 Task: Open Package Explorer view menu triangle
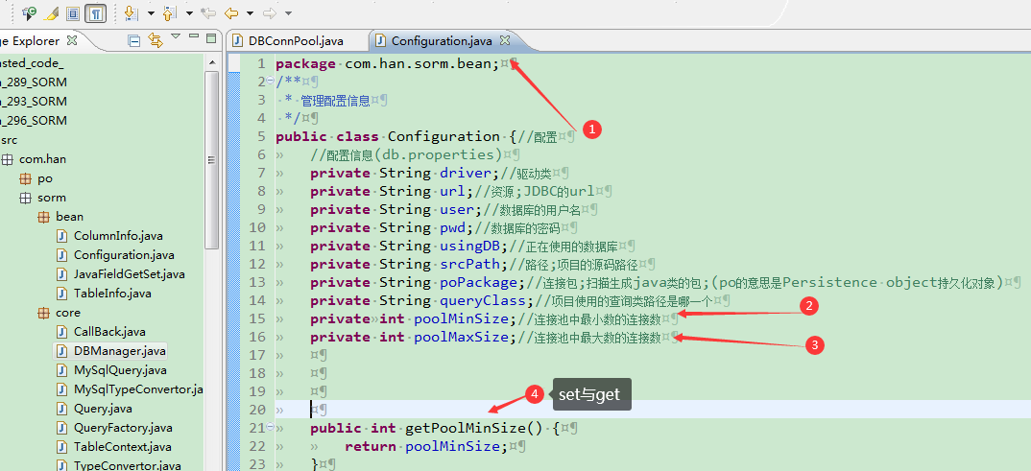click(176, 36)
